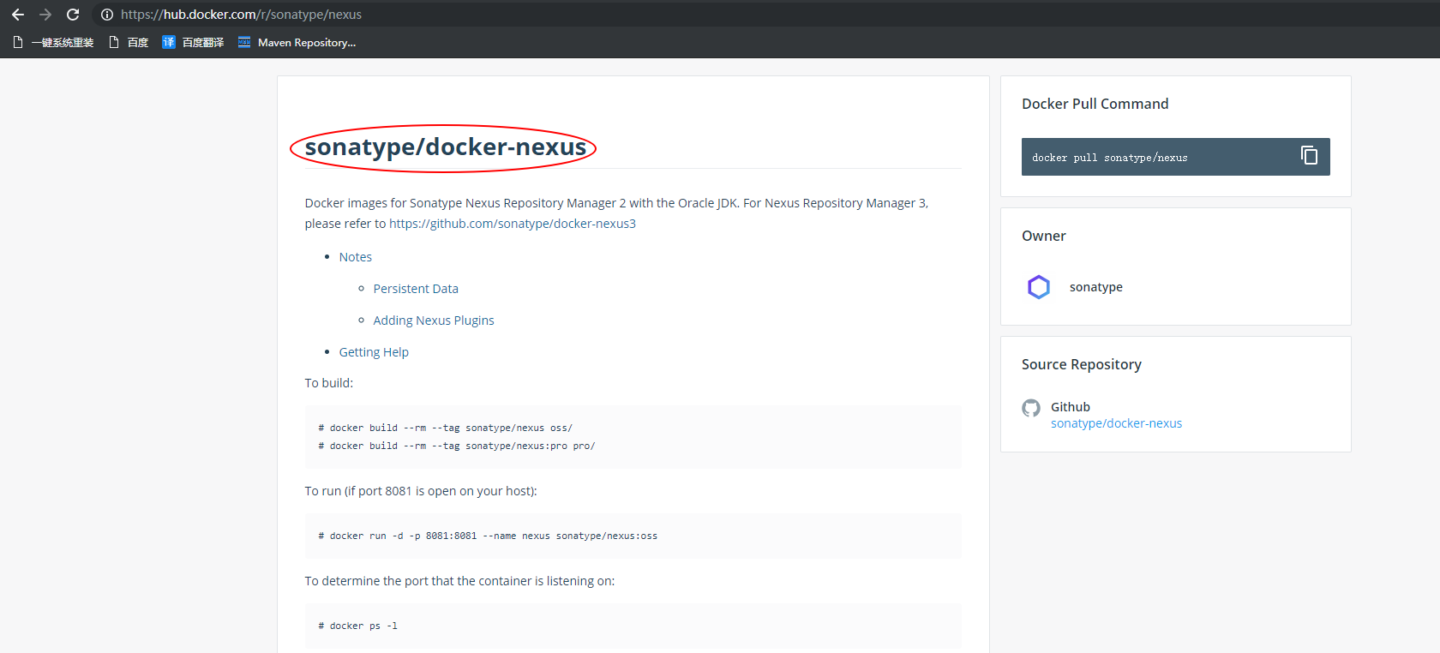Click the Docker Pull Command heading
This screenshot has width=1440, height=653.
click(x=1095, y=104)
